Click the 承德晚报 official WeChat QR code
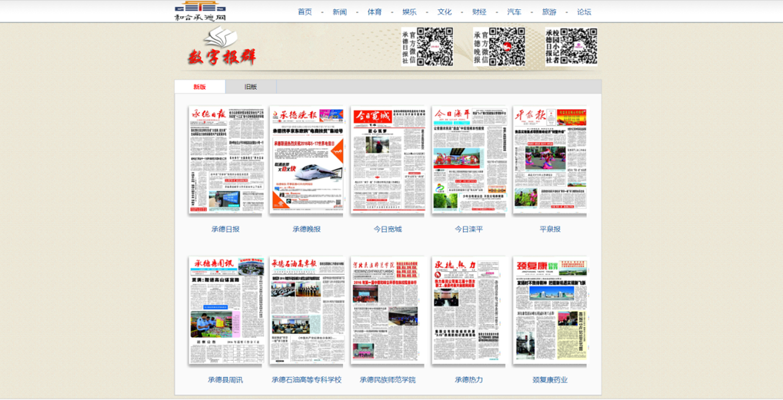The image size is (783, 400). point(507,47)
